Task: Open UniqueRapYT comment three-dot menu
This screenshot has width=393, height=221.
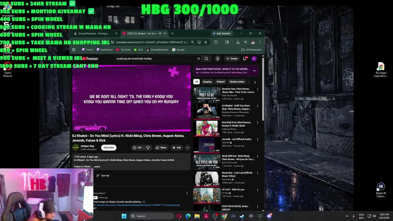Action: click(187, 193)
